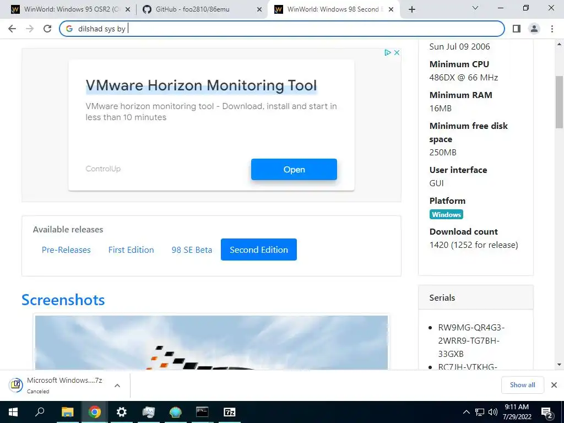Reload the current page
The image size is (564, 423).
click(x=47, y=29)
